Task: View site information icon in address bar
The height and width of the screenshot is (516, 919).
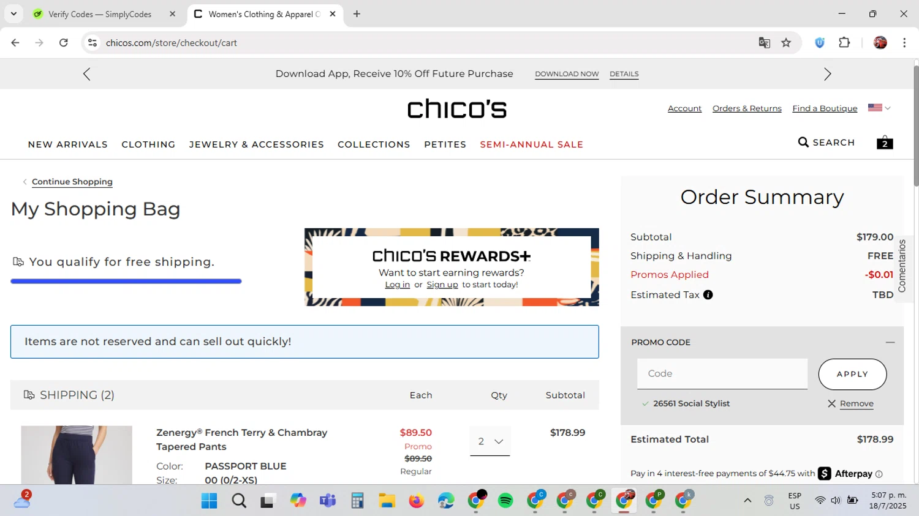Action: pos(93,43)
